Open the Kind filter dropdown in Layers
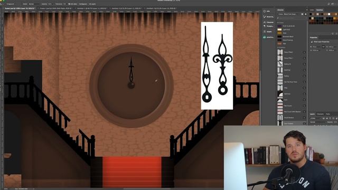The image size is (338, 190). 316,118
